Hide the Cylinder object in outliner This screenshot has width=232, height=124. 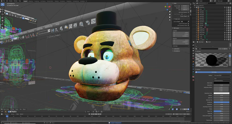coord(227,25)
